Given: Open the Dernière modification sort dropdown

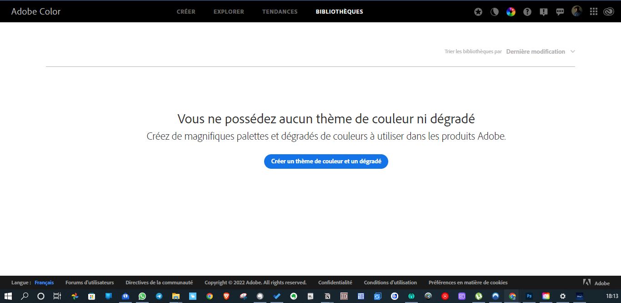Looking at the screenshot, I should [541, 51].
